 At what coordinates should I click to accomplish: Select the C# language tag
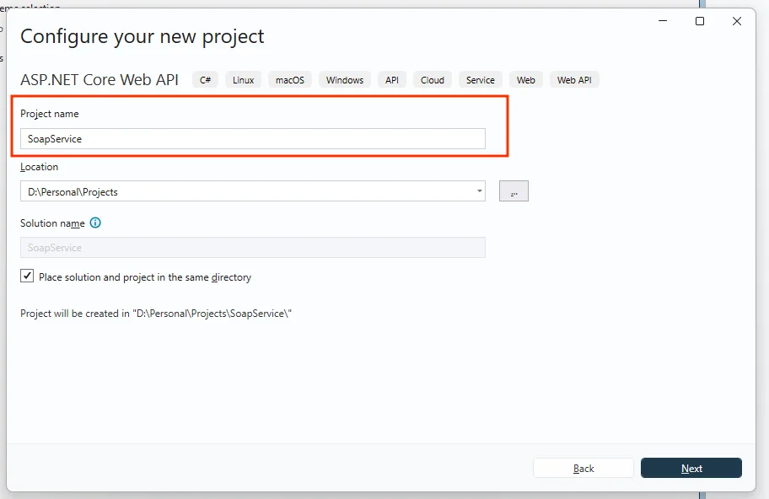(x=205, y=79)
